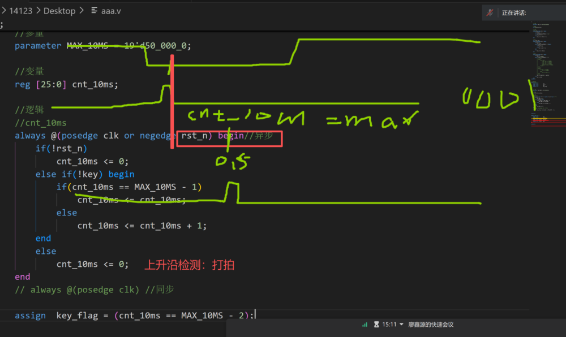Screen dimensions: 566x337
Task: Place cursor on the parameter keyword
Action: (x=38, y=46)
